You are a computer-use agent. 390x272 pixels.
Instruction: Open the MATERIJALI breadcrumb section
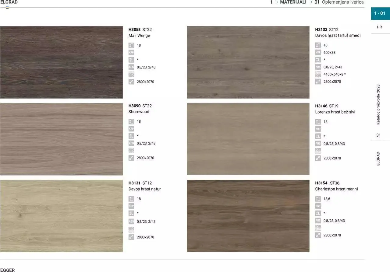293,2
